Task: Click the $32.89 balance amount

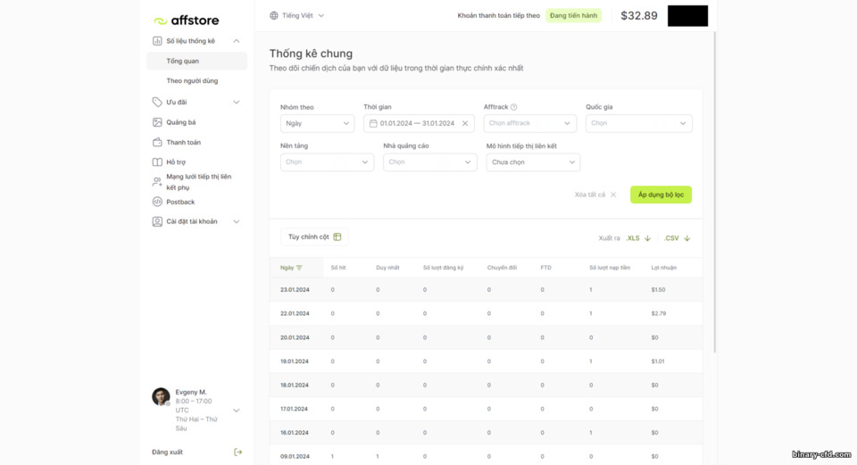Action: (x=639, y=15)
